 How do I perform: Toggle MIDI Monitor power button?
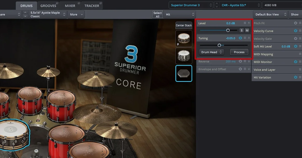pyautogui.click(x=296, y=61)
